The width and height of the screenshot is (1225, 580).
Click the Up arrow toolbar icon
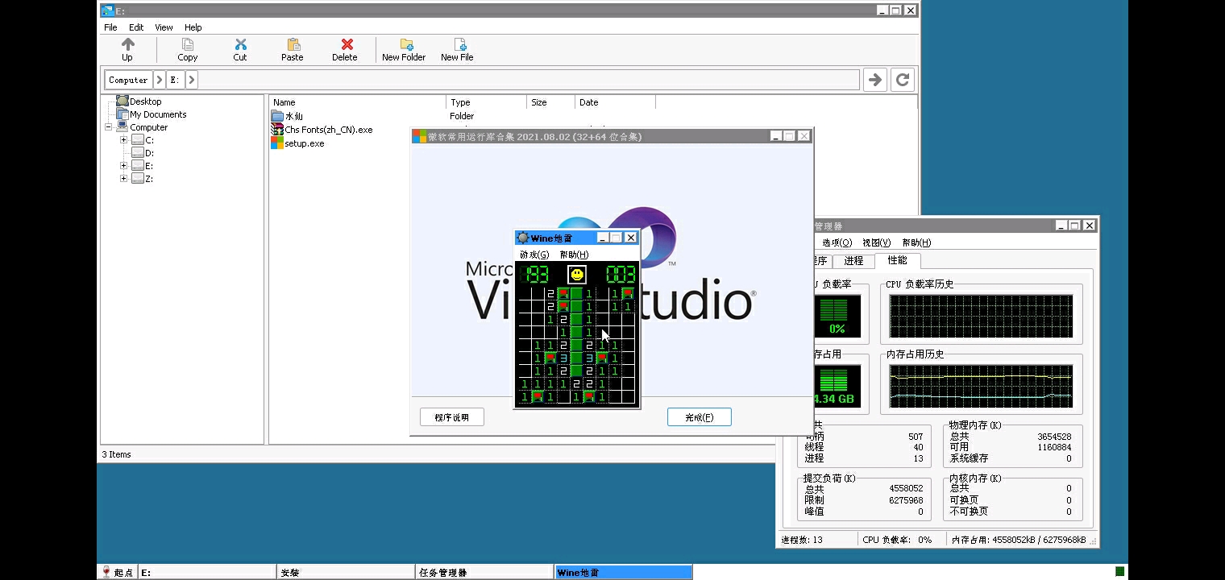click(127, 45)
